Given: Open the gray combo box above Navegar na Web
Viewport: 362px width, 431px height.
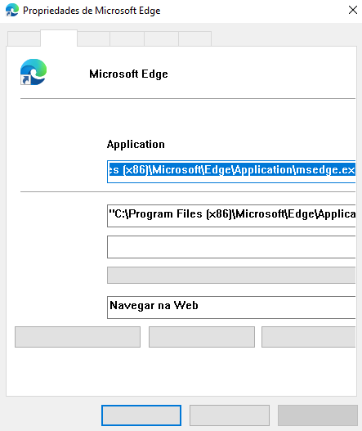Looking at the screenshot, I should 231,275.
